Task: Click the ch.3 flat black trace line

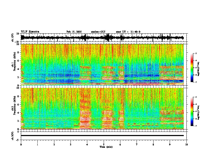Action: (102, 136)
